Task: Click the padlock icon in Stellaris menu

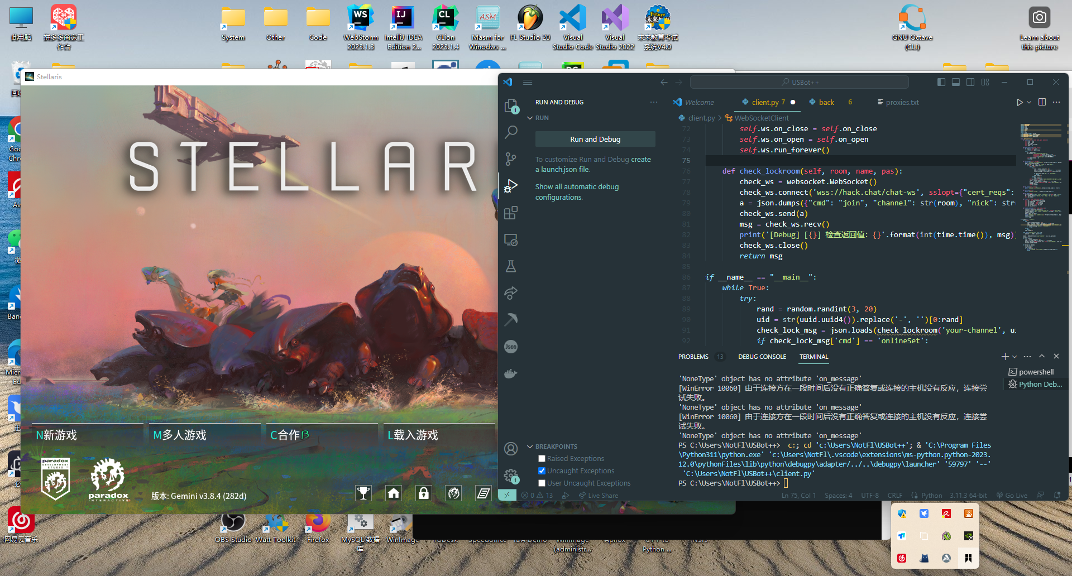Action: 424,493
